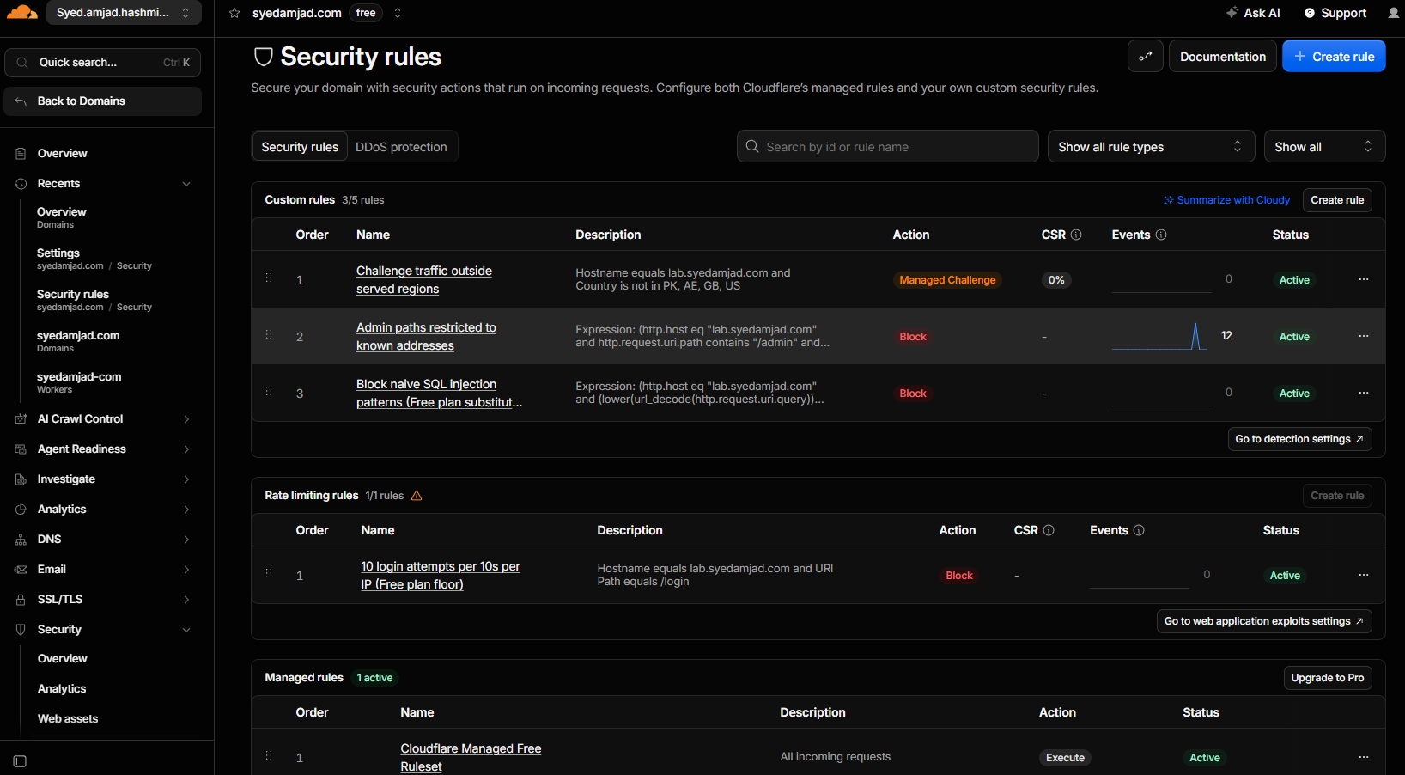Screen dimensions: 1405x775
Task: Open Web assets in sidebar
Action: [68, 718]
